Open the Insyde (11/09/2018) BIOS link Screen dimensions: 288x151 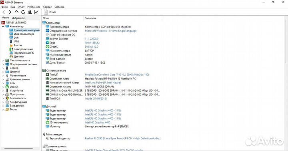[x=96, y=98]
